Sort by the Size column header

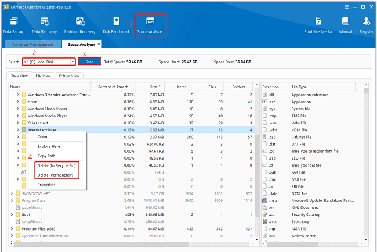click(x=150, y=87)
